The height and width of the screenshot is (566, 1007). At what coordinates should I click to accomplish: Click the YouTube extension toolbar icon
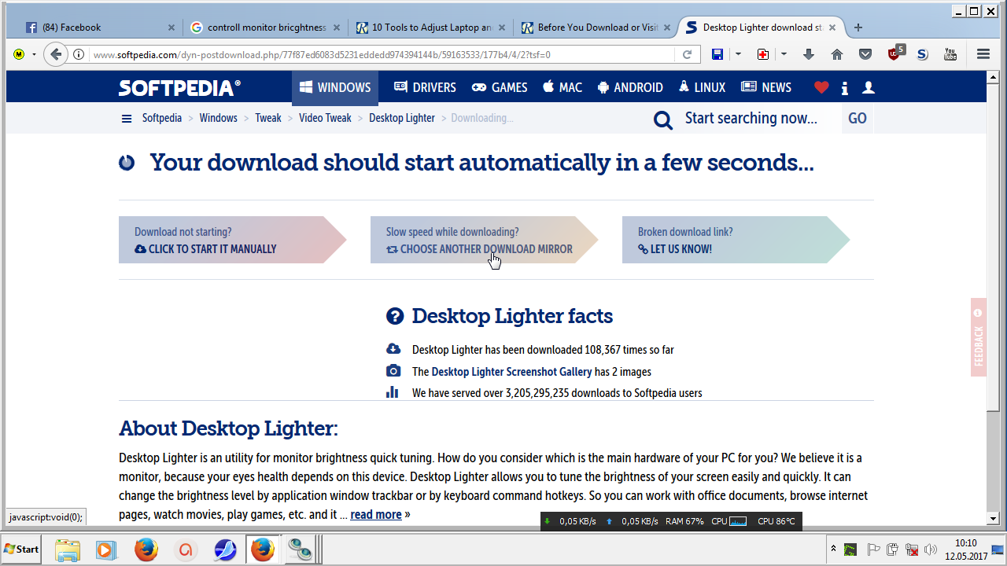tap(950, 54)
